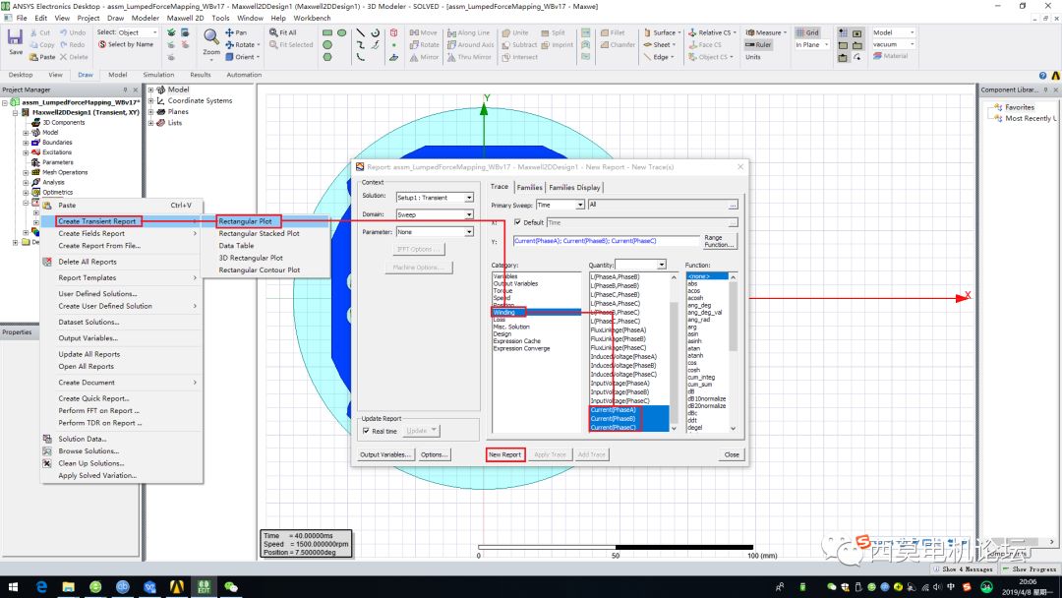Choose Data Table submenu item
1062x598 pixels.
coord(236,246)
